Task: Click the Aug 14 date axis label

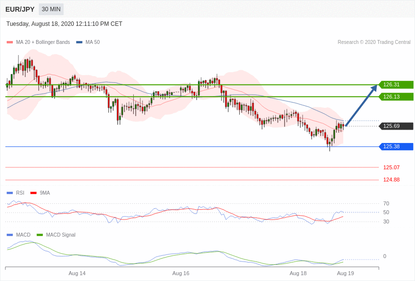Action: pyautogui.click(x=77, y=273)
